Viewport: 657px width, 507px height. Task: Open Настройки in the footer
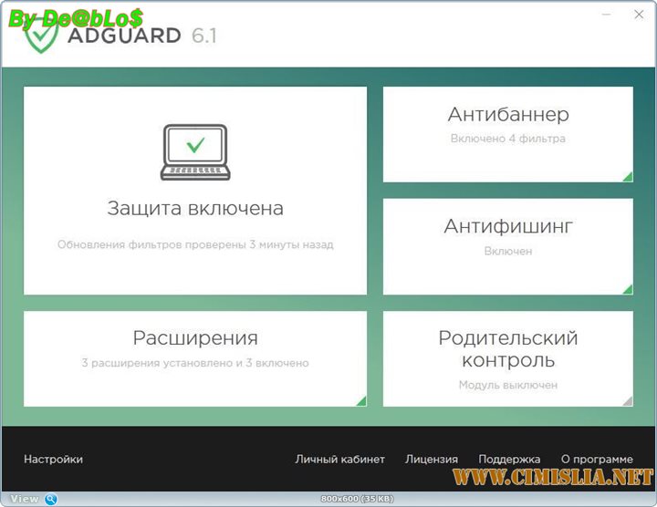[x=53, y=460]
